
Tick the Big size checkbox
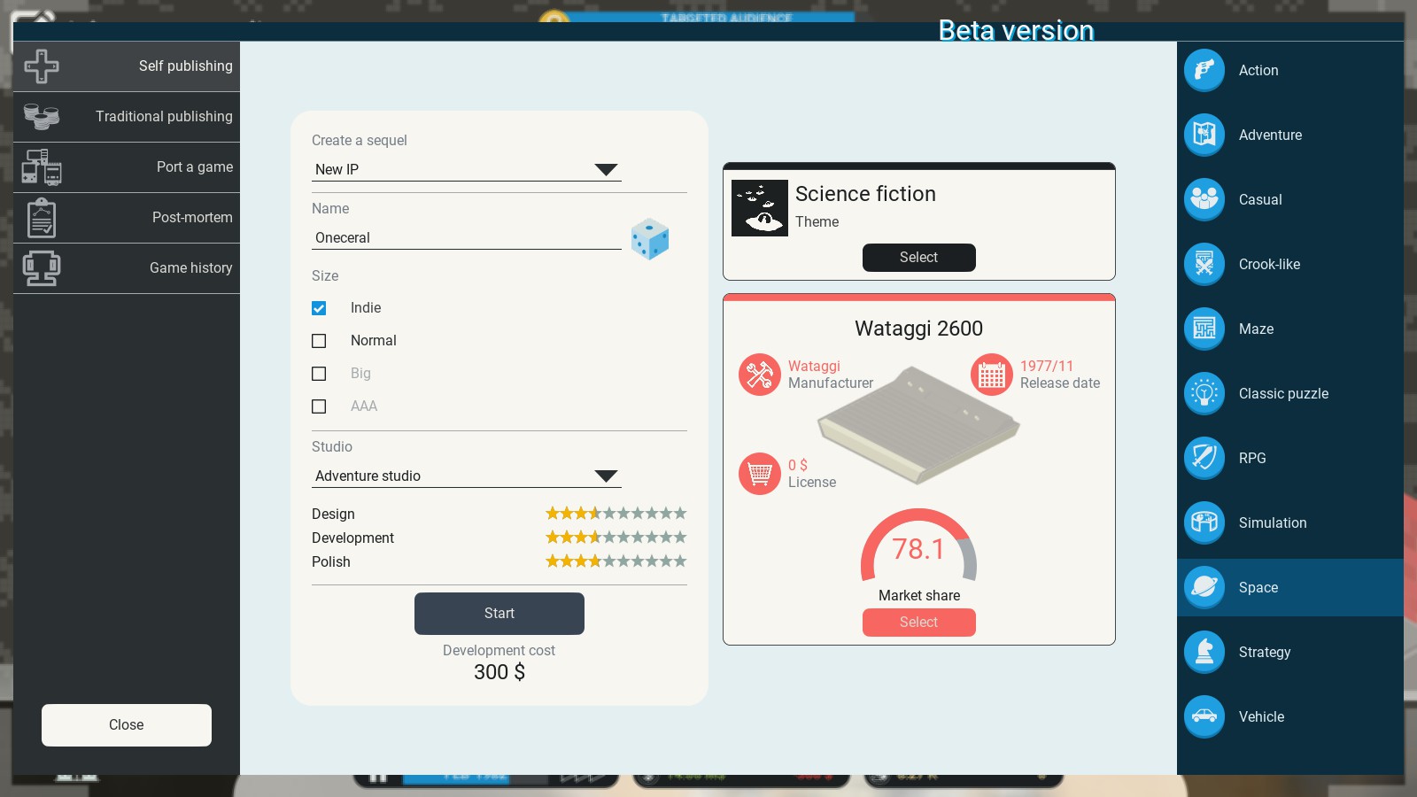coord(319,374)
